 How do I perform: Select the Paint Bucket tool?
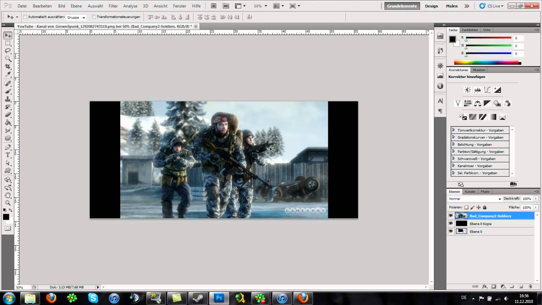tap(8, 122)
